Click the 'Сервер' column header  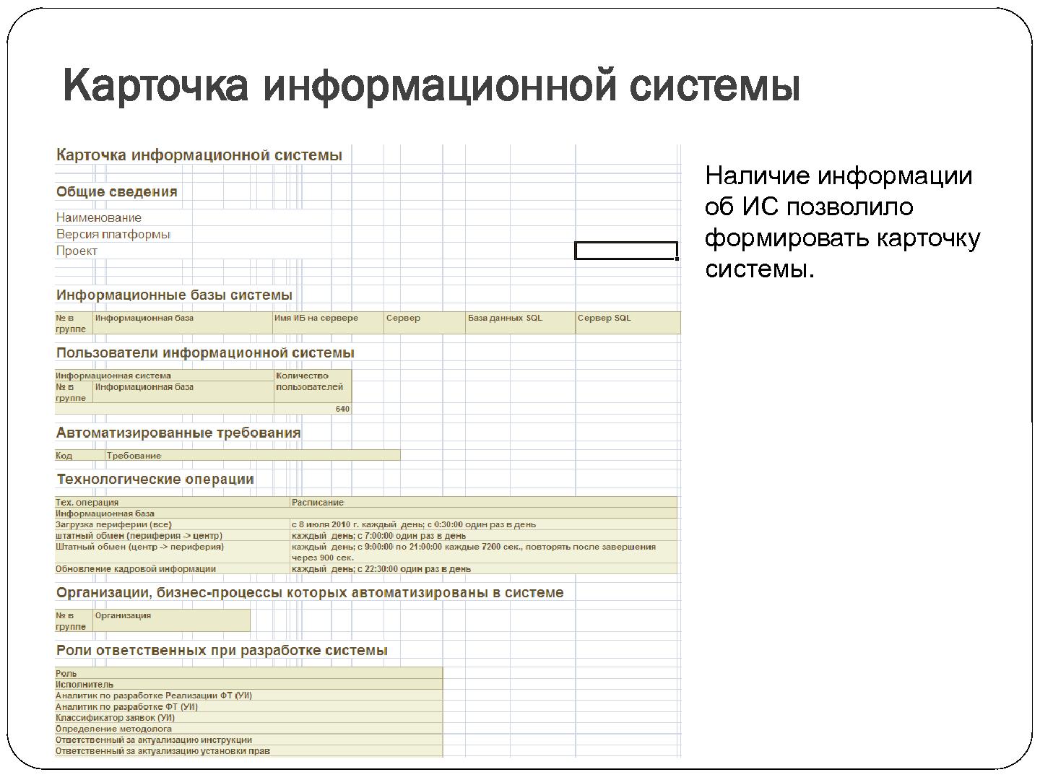point(424,323)
